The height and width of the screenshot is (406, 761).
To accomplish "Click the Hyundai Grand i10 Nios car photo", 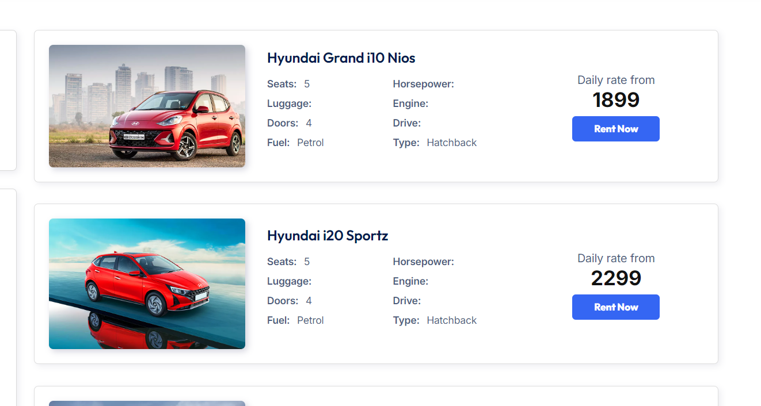I will pyautogui.click(x=147, y=106).
